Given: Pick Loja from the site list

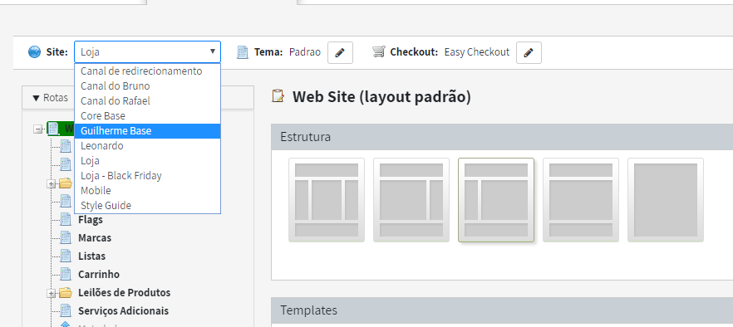Looking at the screenshot, I should pos(147,161).
